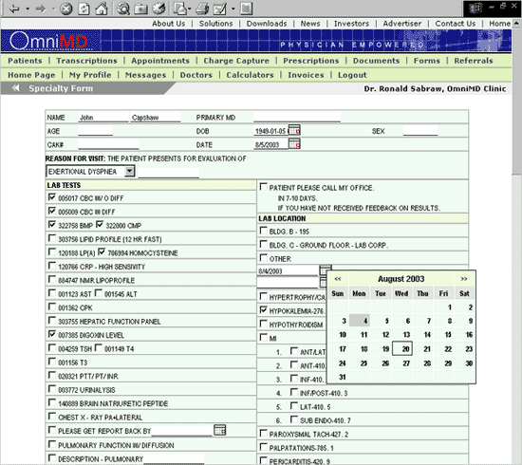The height and width of the screenshot is (465, 522).
Task: Check BLDG. B - 195 lab location
Action: [263, 231]
